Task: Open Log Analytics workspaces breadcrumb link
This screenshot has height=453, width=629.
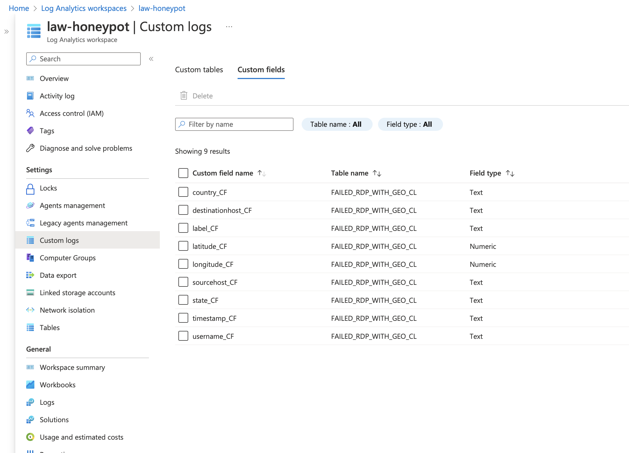Action: pyautogui.click(x=84, y=8)
